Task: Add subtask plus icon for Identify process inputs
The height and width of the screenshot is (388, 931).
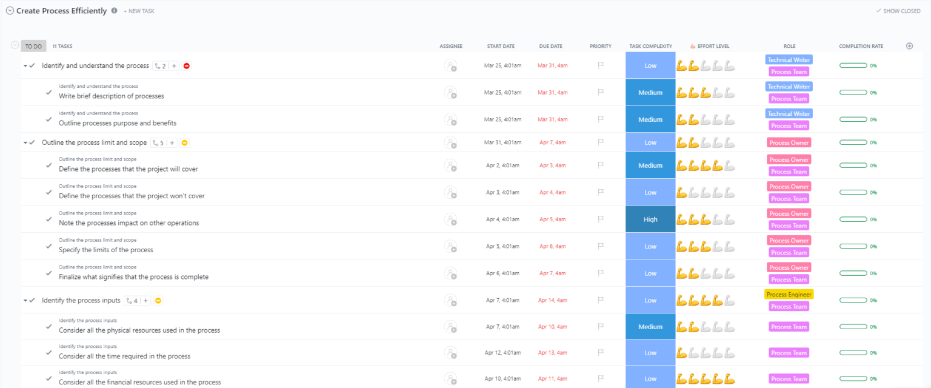Action: click(145, 301)
